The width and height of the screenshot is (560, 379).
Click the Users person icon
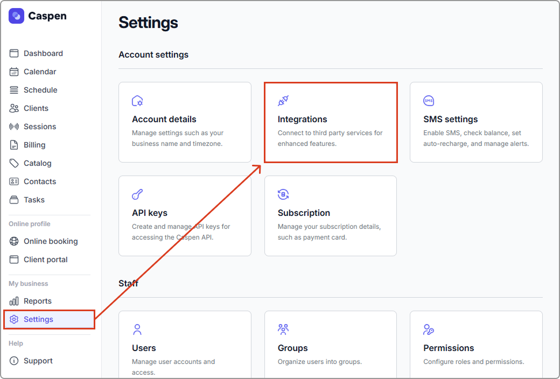pos(137,329)
